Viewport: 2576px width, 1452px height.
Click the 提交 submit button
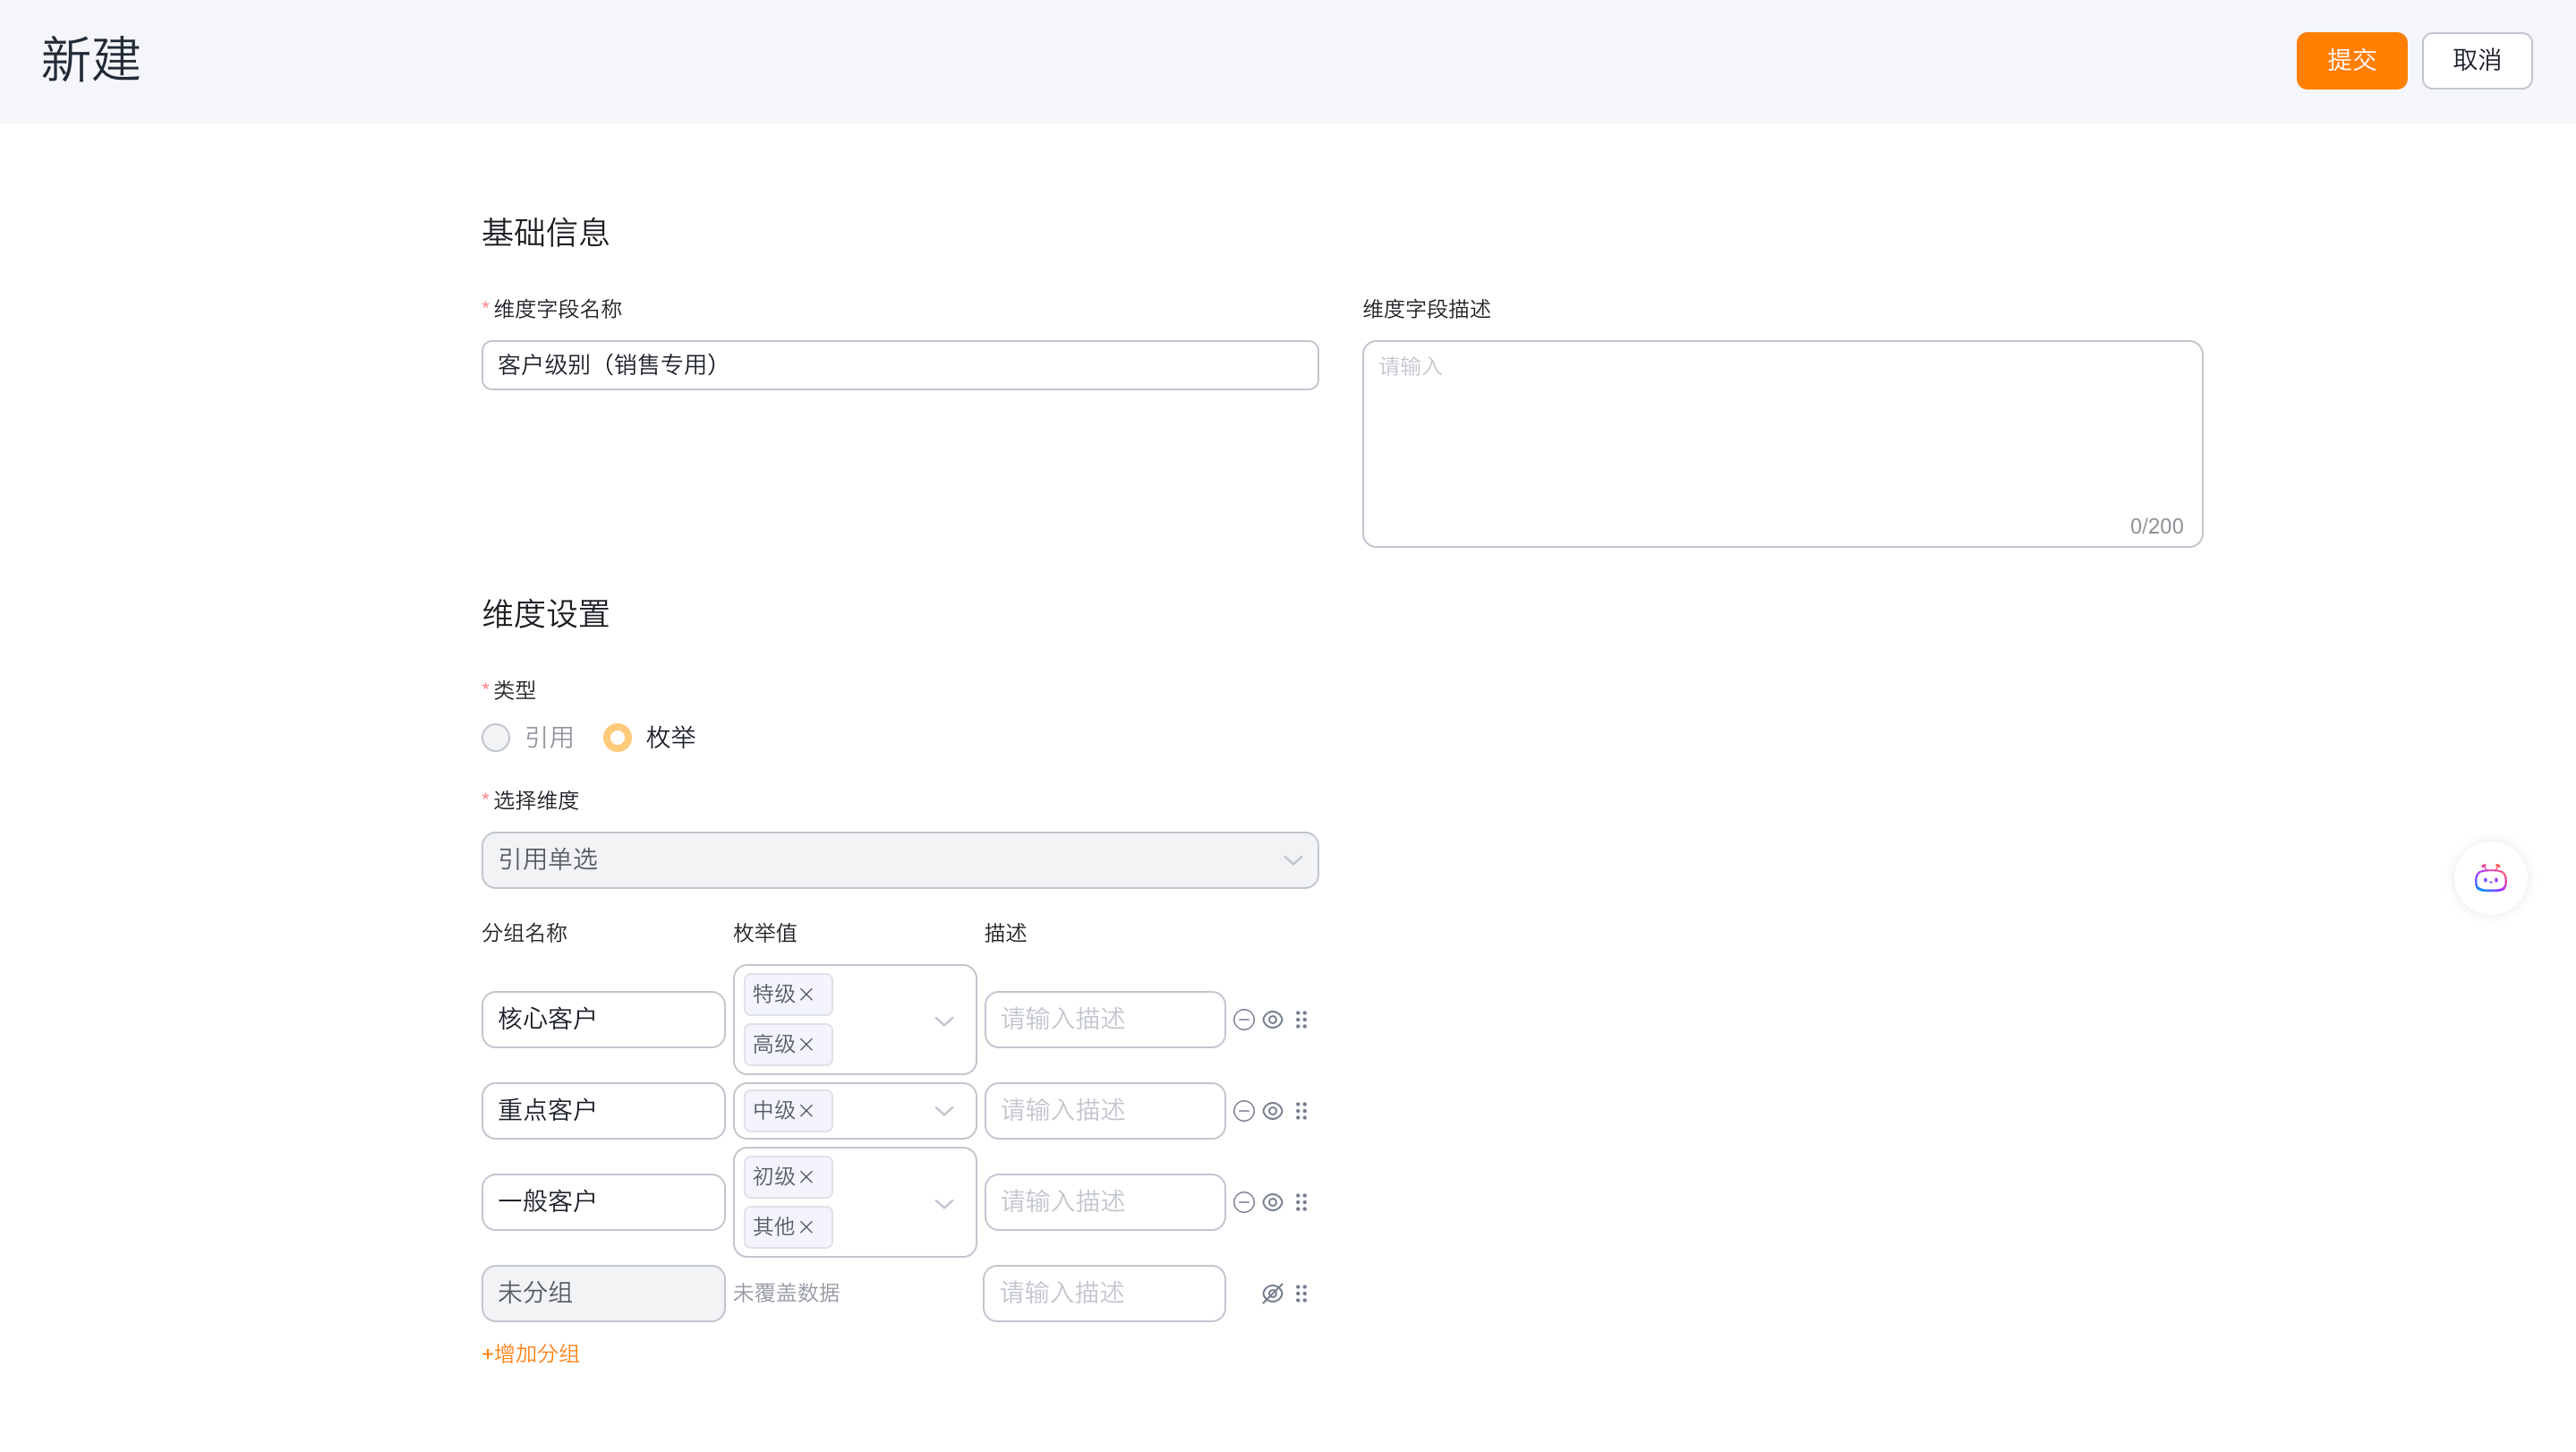click(2350, 60)
